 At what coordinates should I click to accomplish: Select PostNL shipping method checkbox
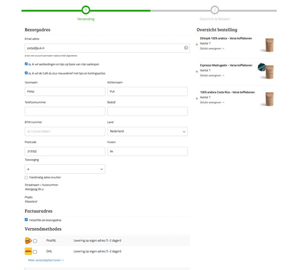pos(35,241)
